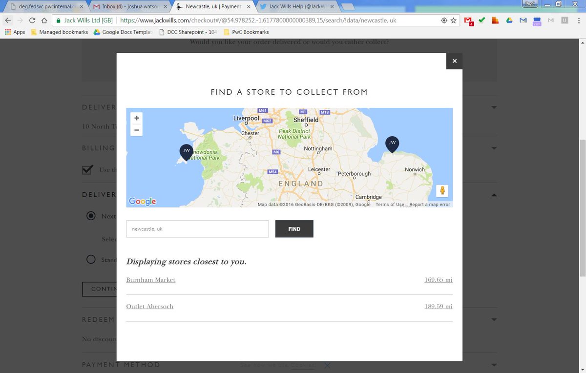Close the Gmail Inbox tab

[167, 7]
